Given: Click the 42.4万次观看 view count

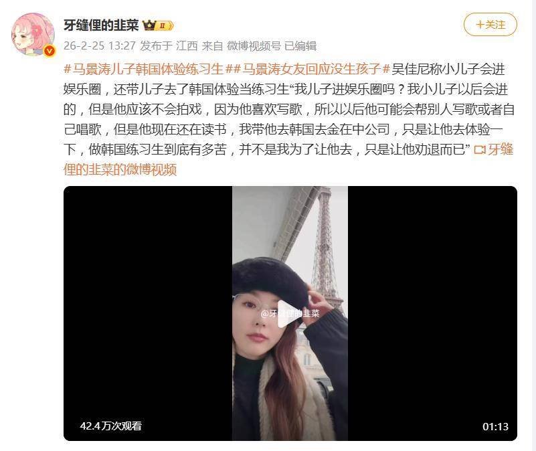Looking at the screenshot, I should tap(111, 426).
